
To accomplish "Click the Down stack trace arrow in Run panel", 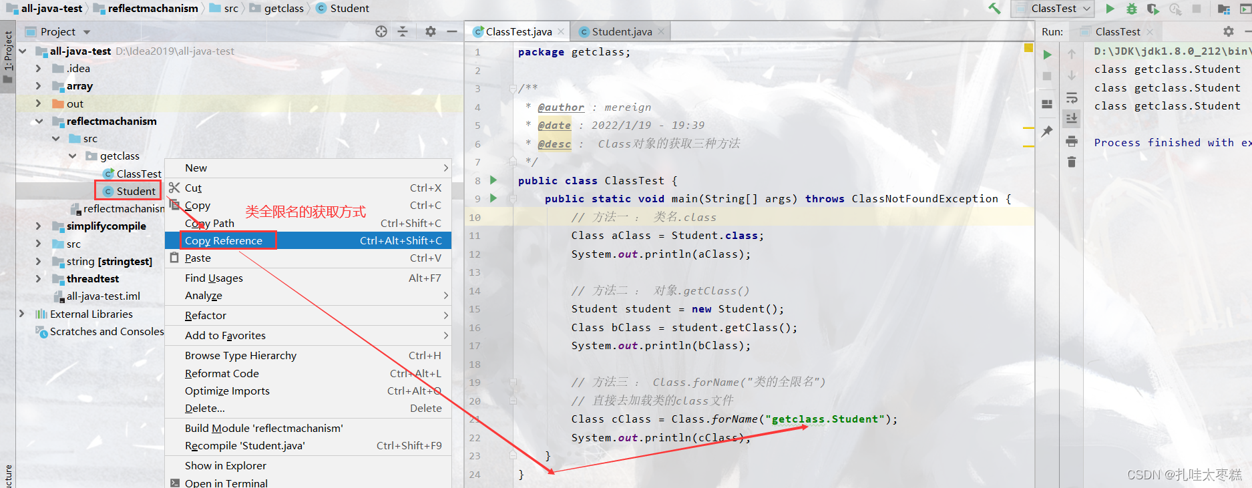I will 1072,75.
